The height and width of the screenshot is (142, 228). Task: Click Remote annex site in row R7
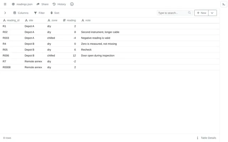click(33, 61)
